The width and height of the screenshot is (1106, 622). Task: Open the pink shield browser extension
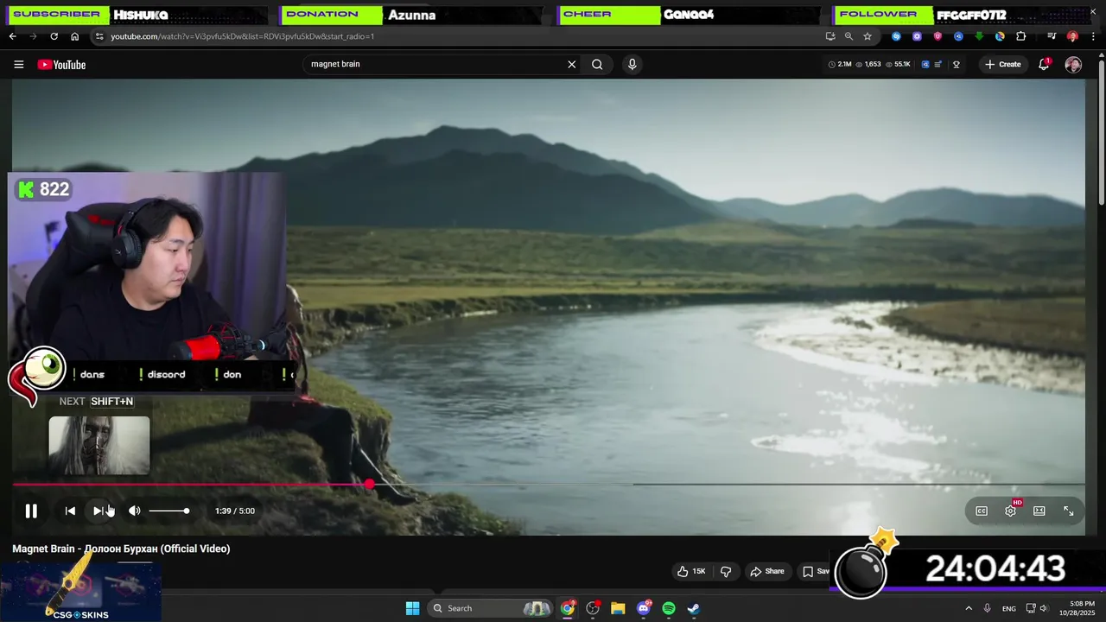pos(938,36)
